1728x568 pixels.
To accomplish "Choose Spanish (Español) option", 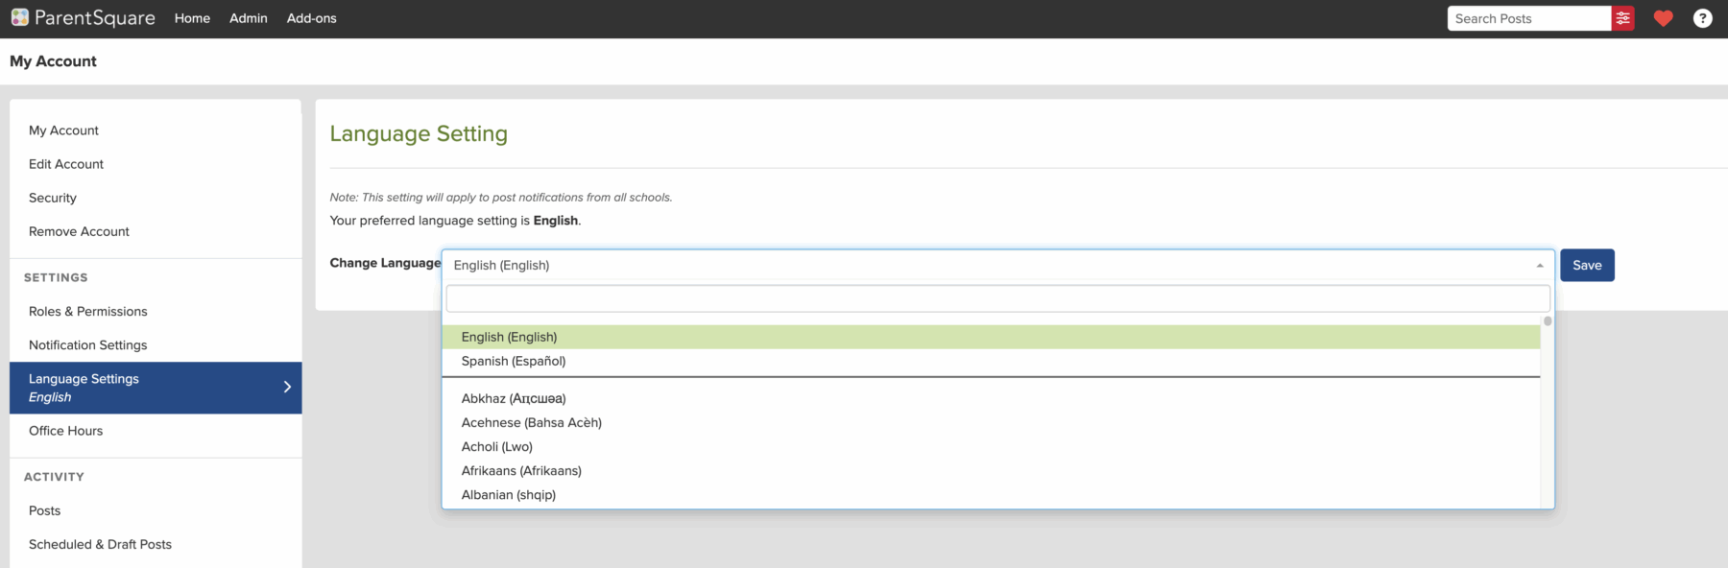I will pos(991,361).
